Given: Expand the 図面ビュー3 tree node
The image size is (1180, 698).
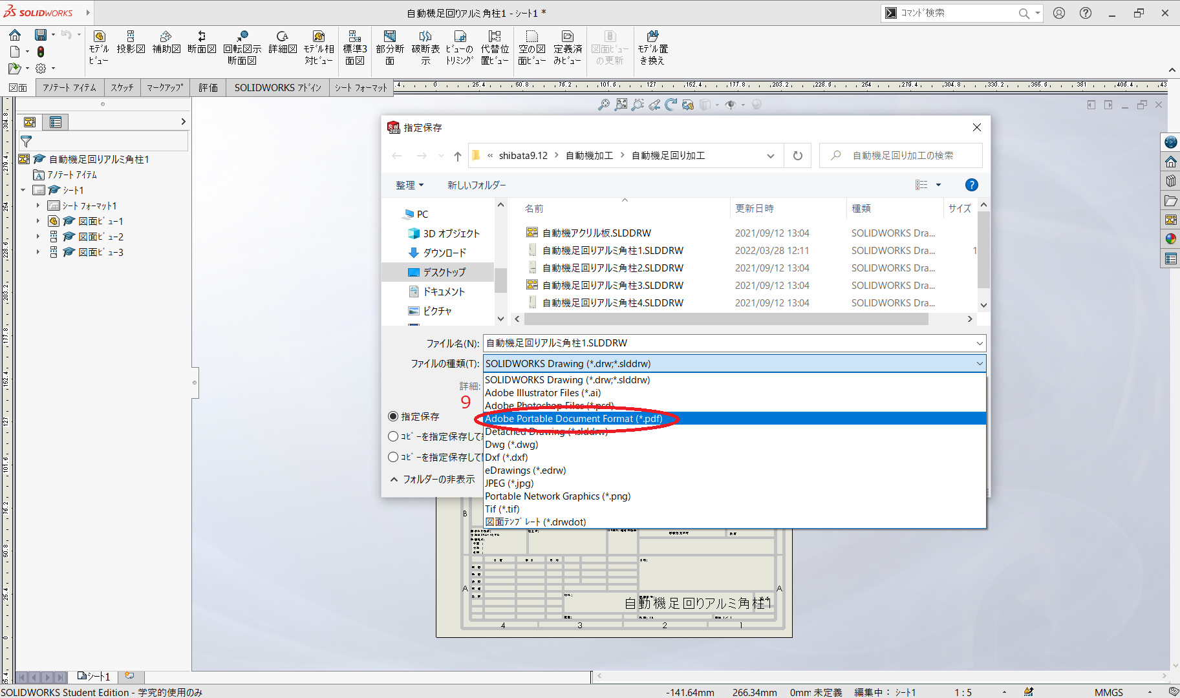Looking at the screenshot, I should point(38,252).
